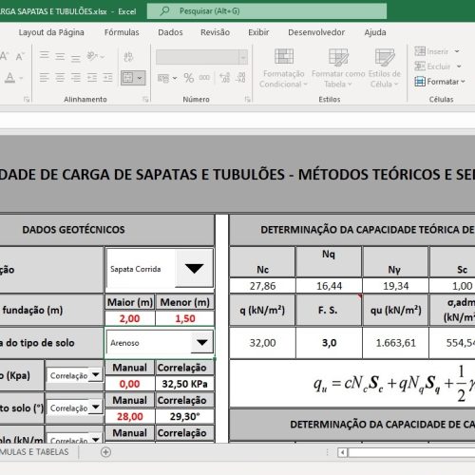Click the horizontal scrollbar left arrow
Viewport: 475px width, 475px height.
[342, 452]
